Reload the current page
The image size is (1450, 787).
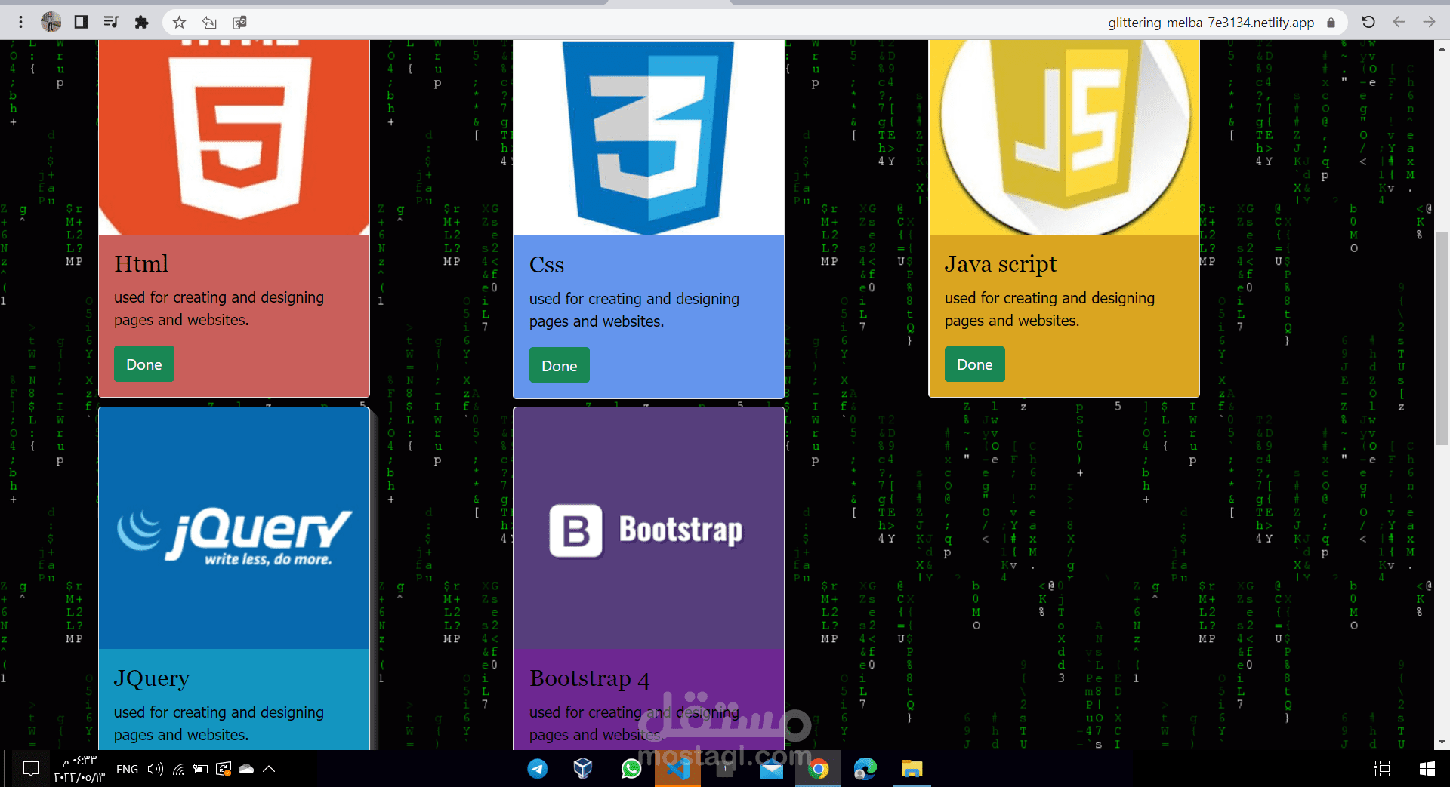(x=1368, y=22)
